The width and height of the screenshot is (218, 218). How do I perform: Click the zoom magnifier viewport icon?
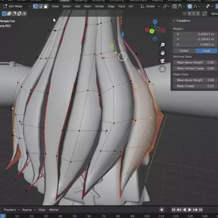(163, 44)
